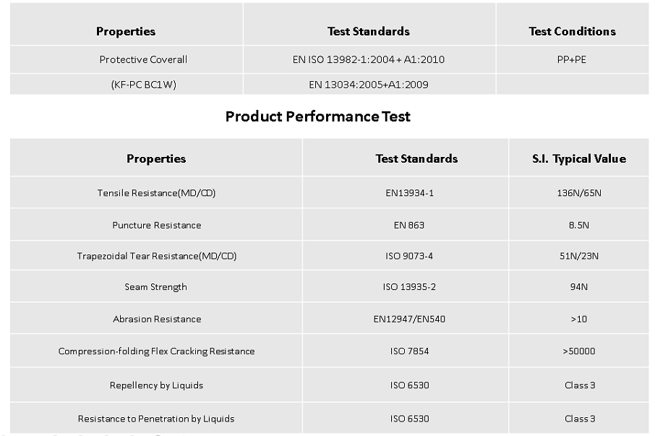The width and height of the screenshot is (655, 436).
Task: Select the 'Protective Coverall' cell
Action: [x=143, y=59]
